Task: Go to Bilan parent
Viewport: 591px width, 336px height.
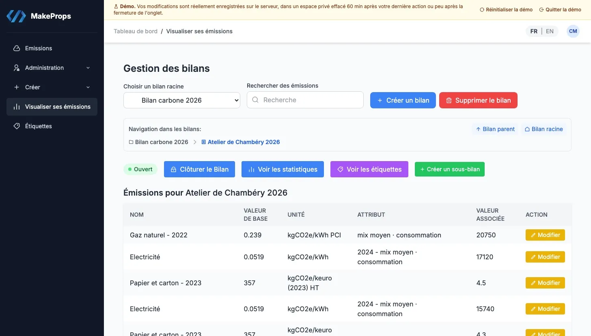Action: [495, 129]
